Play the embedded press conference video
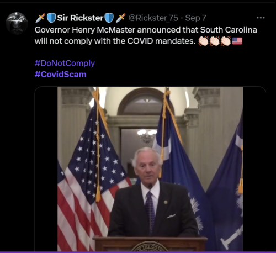Image resolution: width=276 pixels, height=253 pixels. 150,169
